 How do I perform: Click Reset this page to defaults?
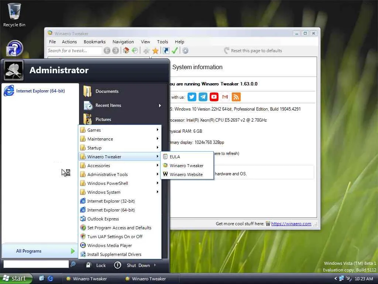point(253,50)
